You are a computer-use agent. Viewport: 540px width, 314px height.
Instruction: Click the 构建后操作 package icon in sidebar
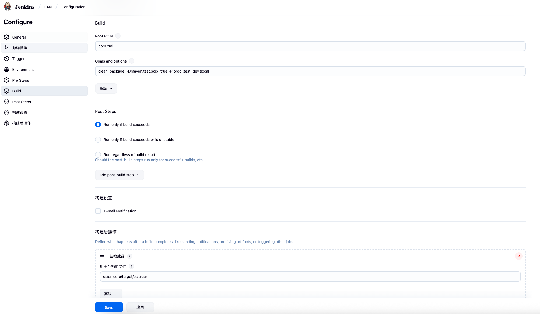point(6,123)
